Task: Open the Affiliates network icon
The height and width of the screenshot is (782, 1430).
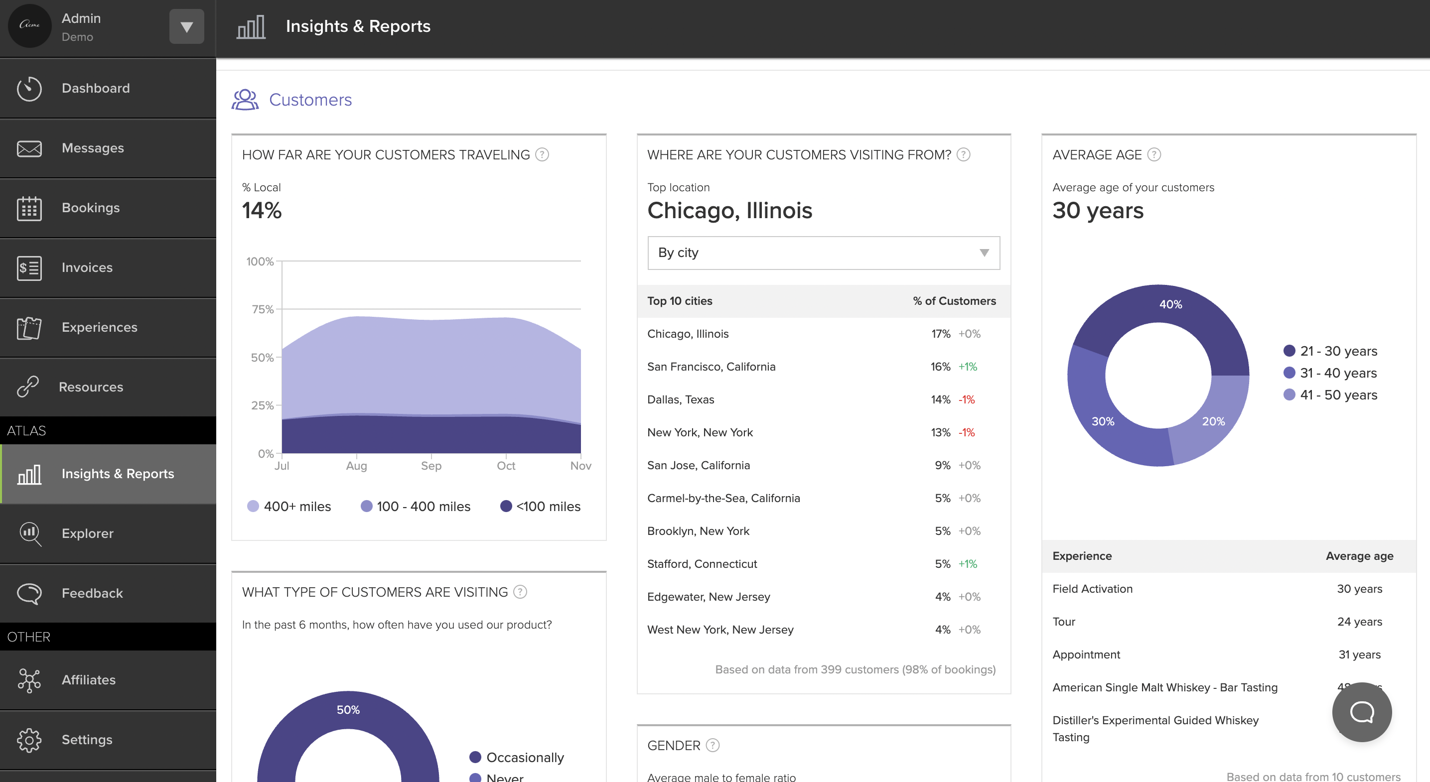Action: coord(29,680)
